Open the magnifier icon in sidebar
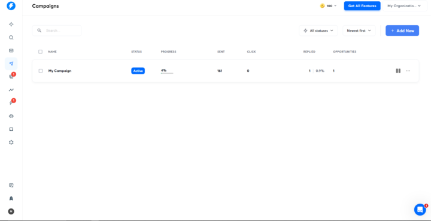Image resolution: width=431 pixels, height=221 pixels. tap(11, 38)
